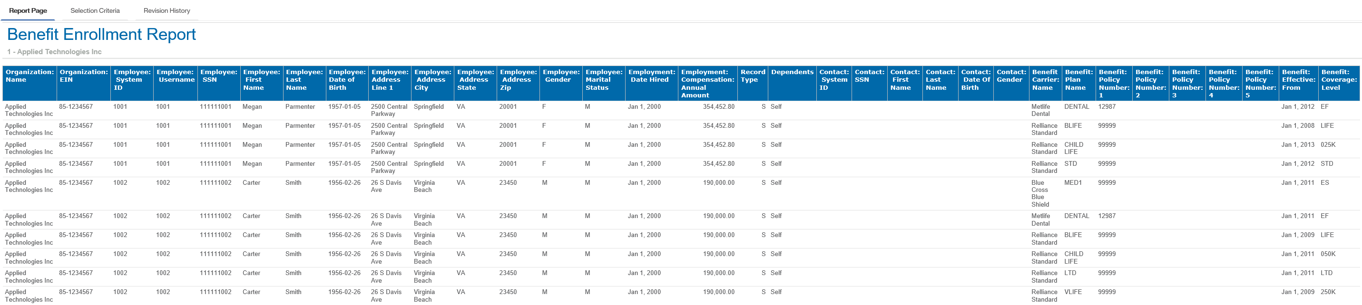1362x305 pixels.
Task: Select the Blue Cross Blue Shield carrier cell
Action: pyautogui.click(x=1039, y=194)
